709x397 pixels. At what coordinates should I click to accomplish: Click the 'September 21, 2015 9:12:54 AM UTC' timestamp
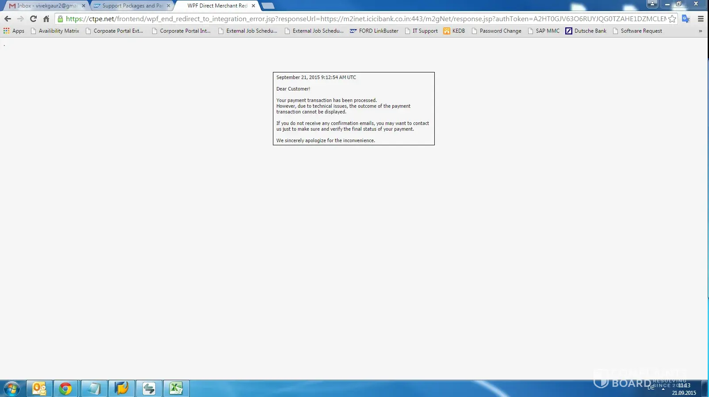316,77
